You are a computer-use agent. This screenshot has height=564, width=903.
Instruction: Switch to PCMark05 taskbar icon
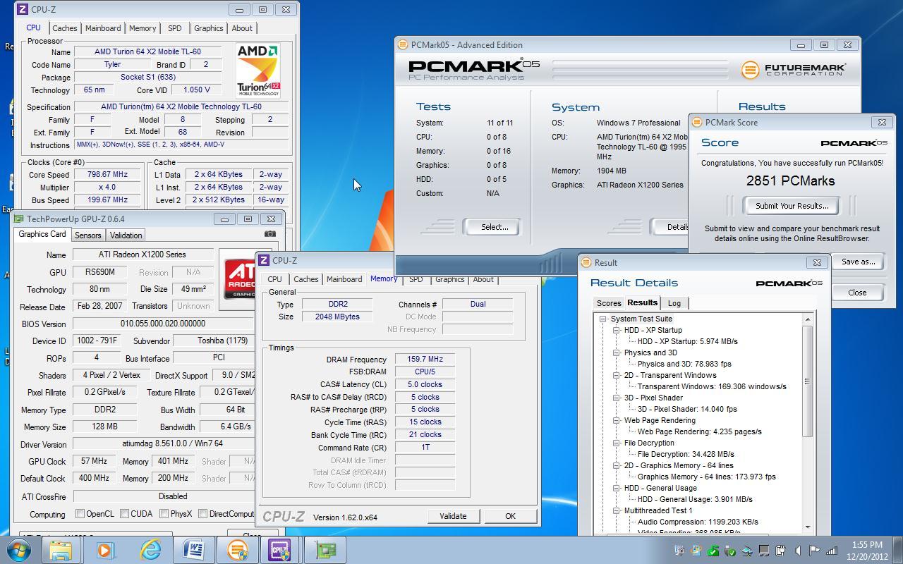tap(238, 550)
